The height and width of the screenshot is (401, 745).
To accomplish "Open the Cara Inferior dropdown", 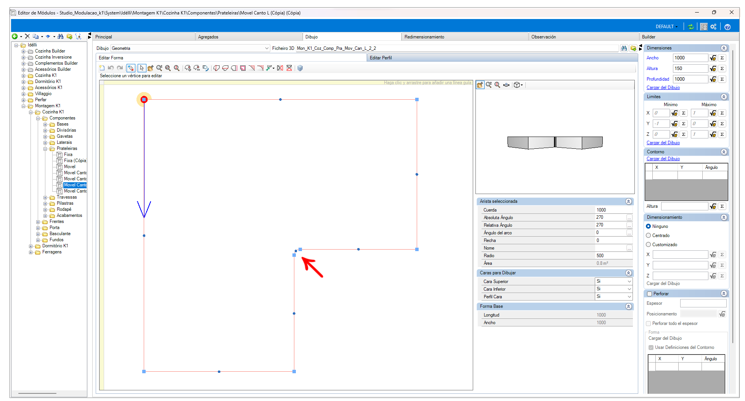I will tap(629, 289).
